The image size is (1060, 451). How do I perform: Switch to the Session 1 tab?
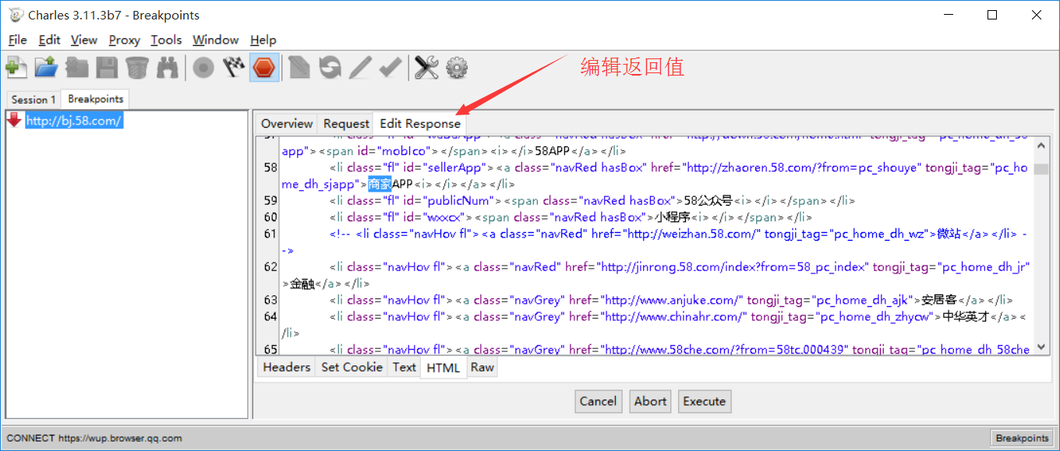point(34,100)
